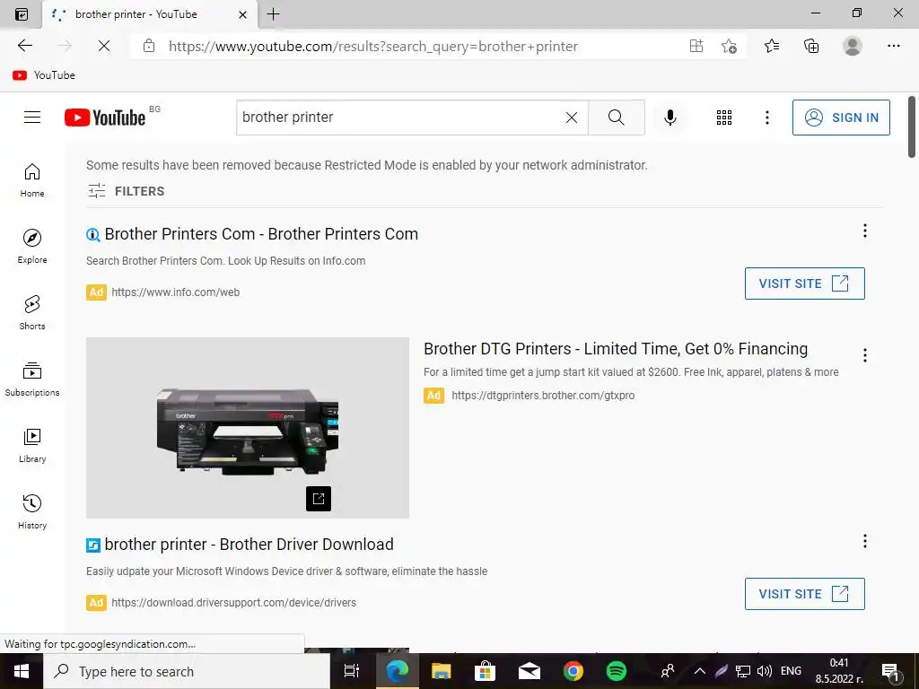919x689 pixels.
Task: Open the Mail app from the taskbar
Action: pos(530,671)
